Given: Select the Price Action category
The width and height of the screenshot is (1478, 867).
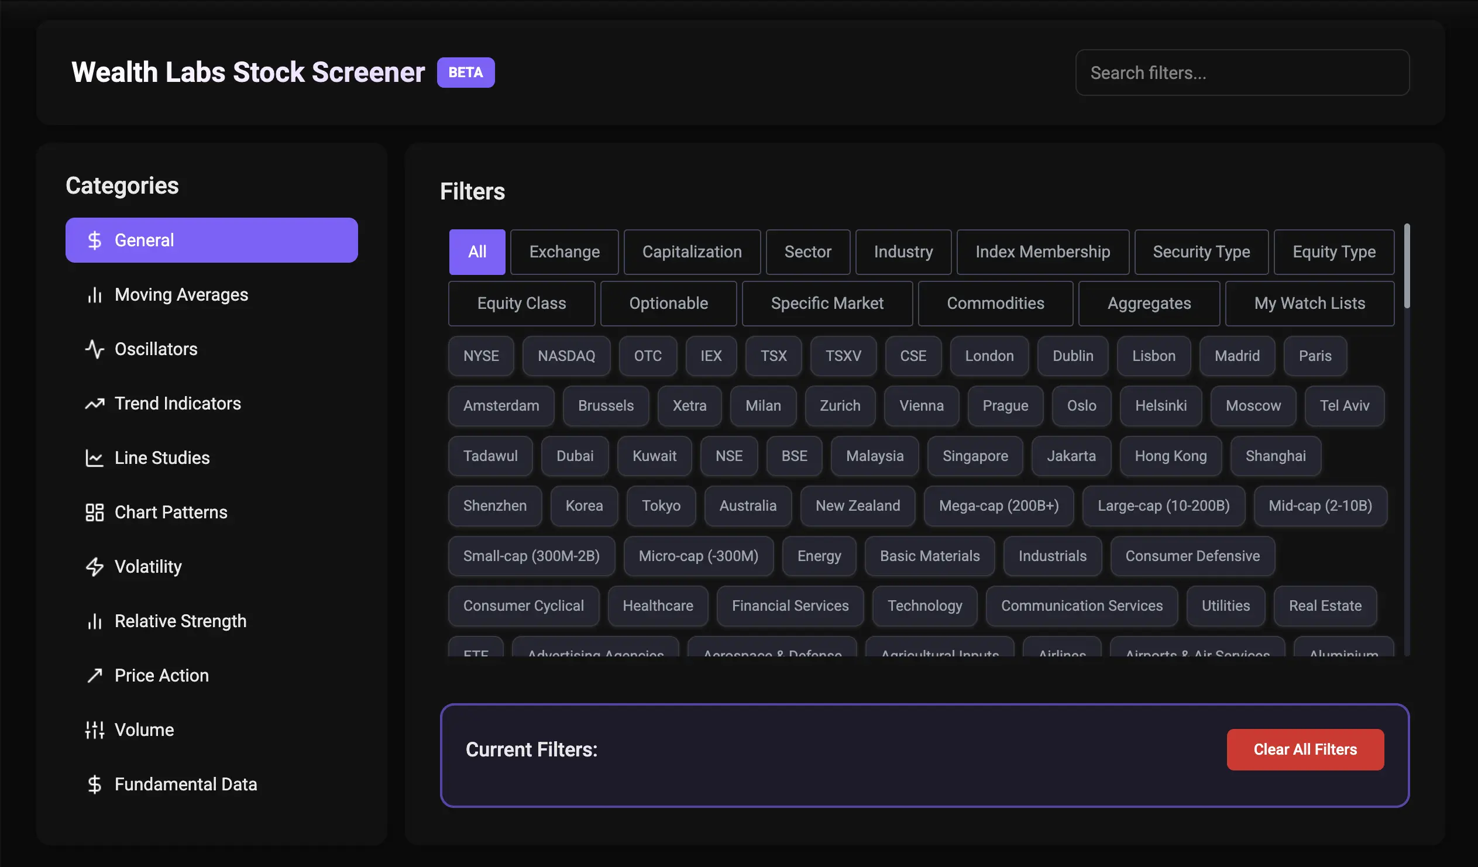Looking at the screenshot, I should (161, 675).
